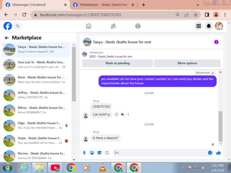Reply to the Call ASAP ty message

[122, 114]
